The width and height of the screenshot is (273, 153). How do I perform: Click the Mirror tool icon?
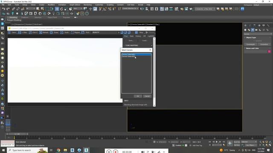pyautogui.click(x=142, y=9)
